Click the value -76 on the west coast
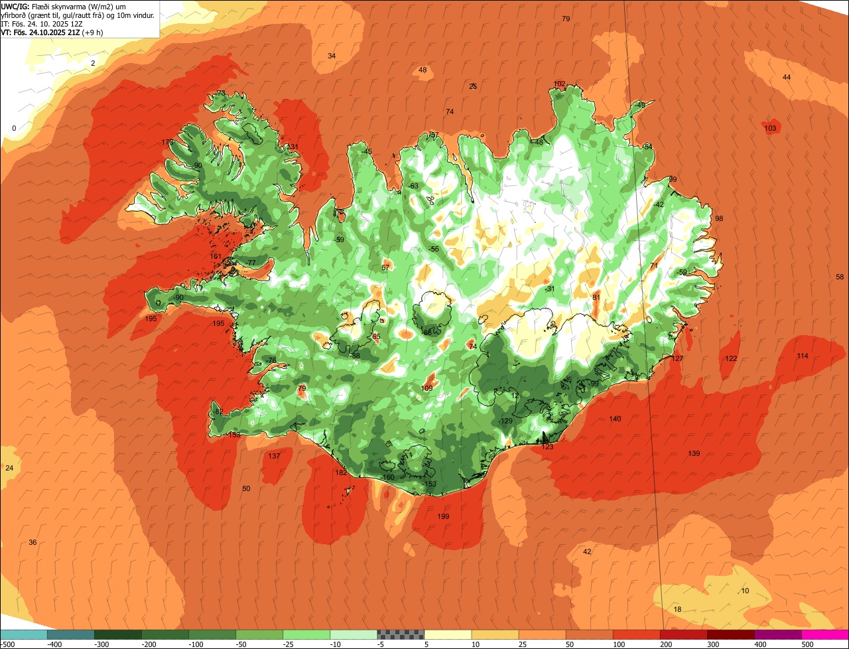849x649 pixels. coord(271,360)
